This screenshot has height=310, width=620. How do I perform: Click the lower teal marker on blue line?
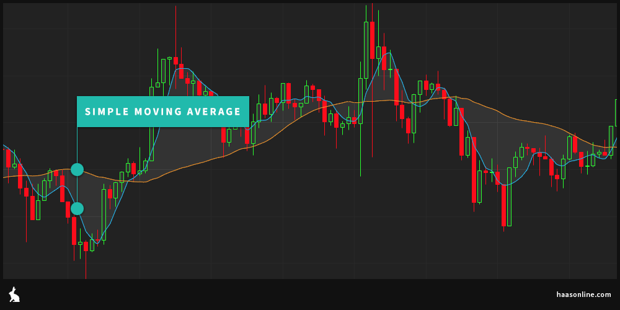(77, 208)
